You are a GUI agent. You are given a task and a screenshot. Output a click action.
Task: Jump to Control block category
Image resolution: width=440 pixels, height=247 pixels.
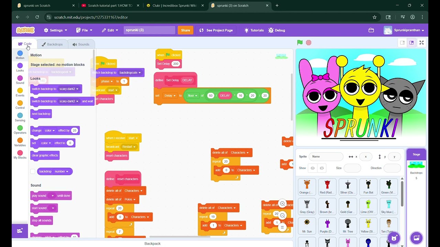coord(20,105)
